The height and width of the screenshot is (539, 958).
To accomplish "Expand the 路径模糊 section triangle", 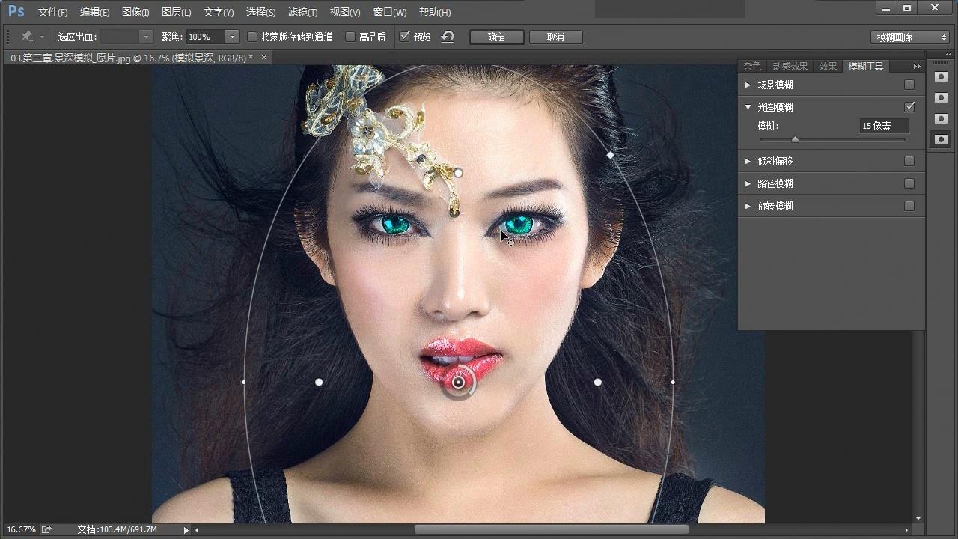I will click(x=748, y=183).
